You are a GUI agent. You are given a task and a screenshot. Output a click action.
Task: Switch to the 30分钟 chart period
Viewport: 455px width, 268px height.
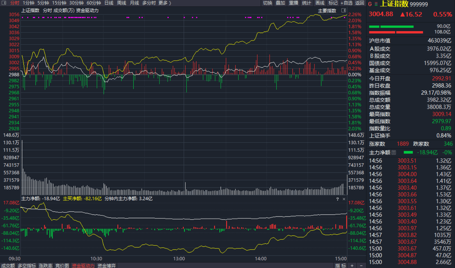[76, 3]
